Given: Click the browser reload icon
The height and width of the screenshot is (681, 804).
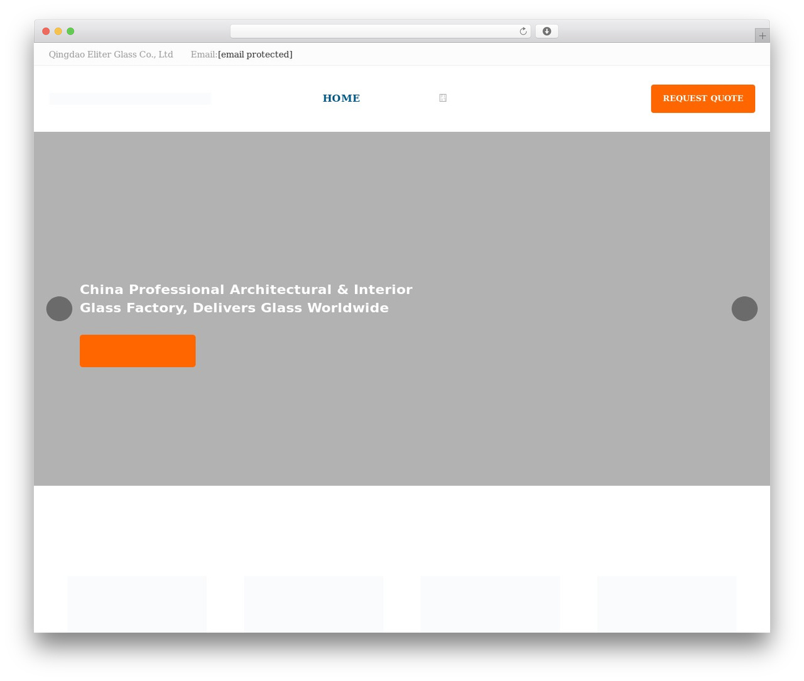Looking at the screenshot, I should pyautogui.click(x=523, y=31).
